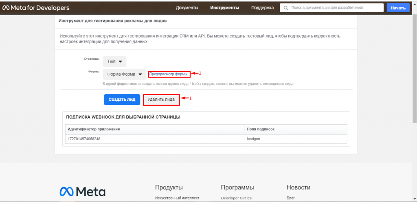
Task: Click the Программы footer heading
Action: pos(237,187)
